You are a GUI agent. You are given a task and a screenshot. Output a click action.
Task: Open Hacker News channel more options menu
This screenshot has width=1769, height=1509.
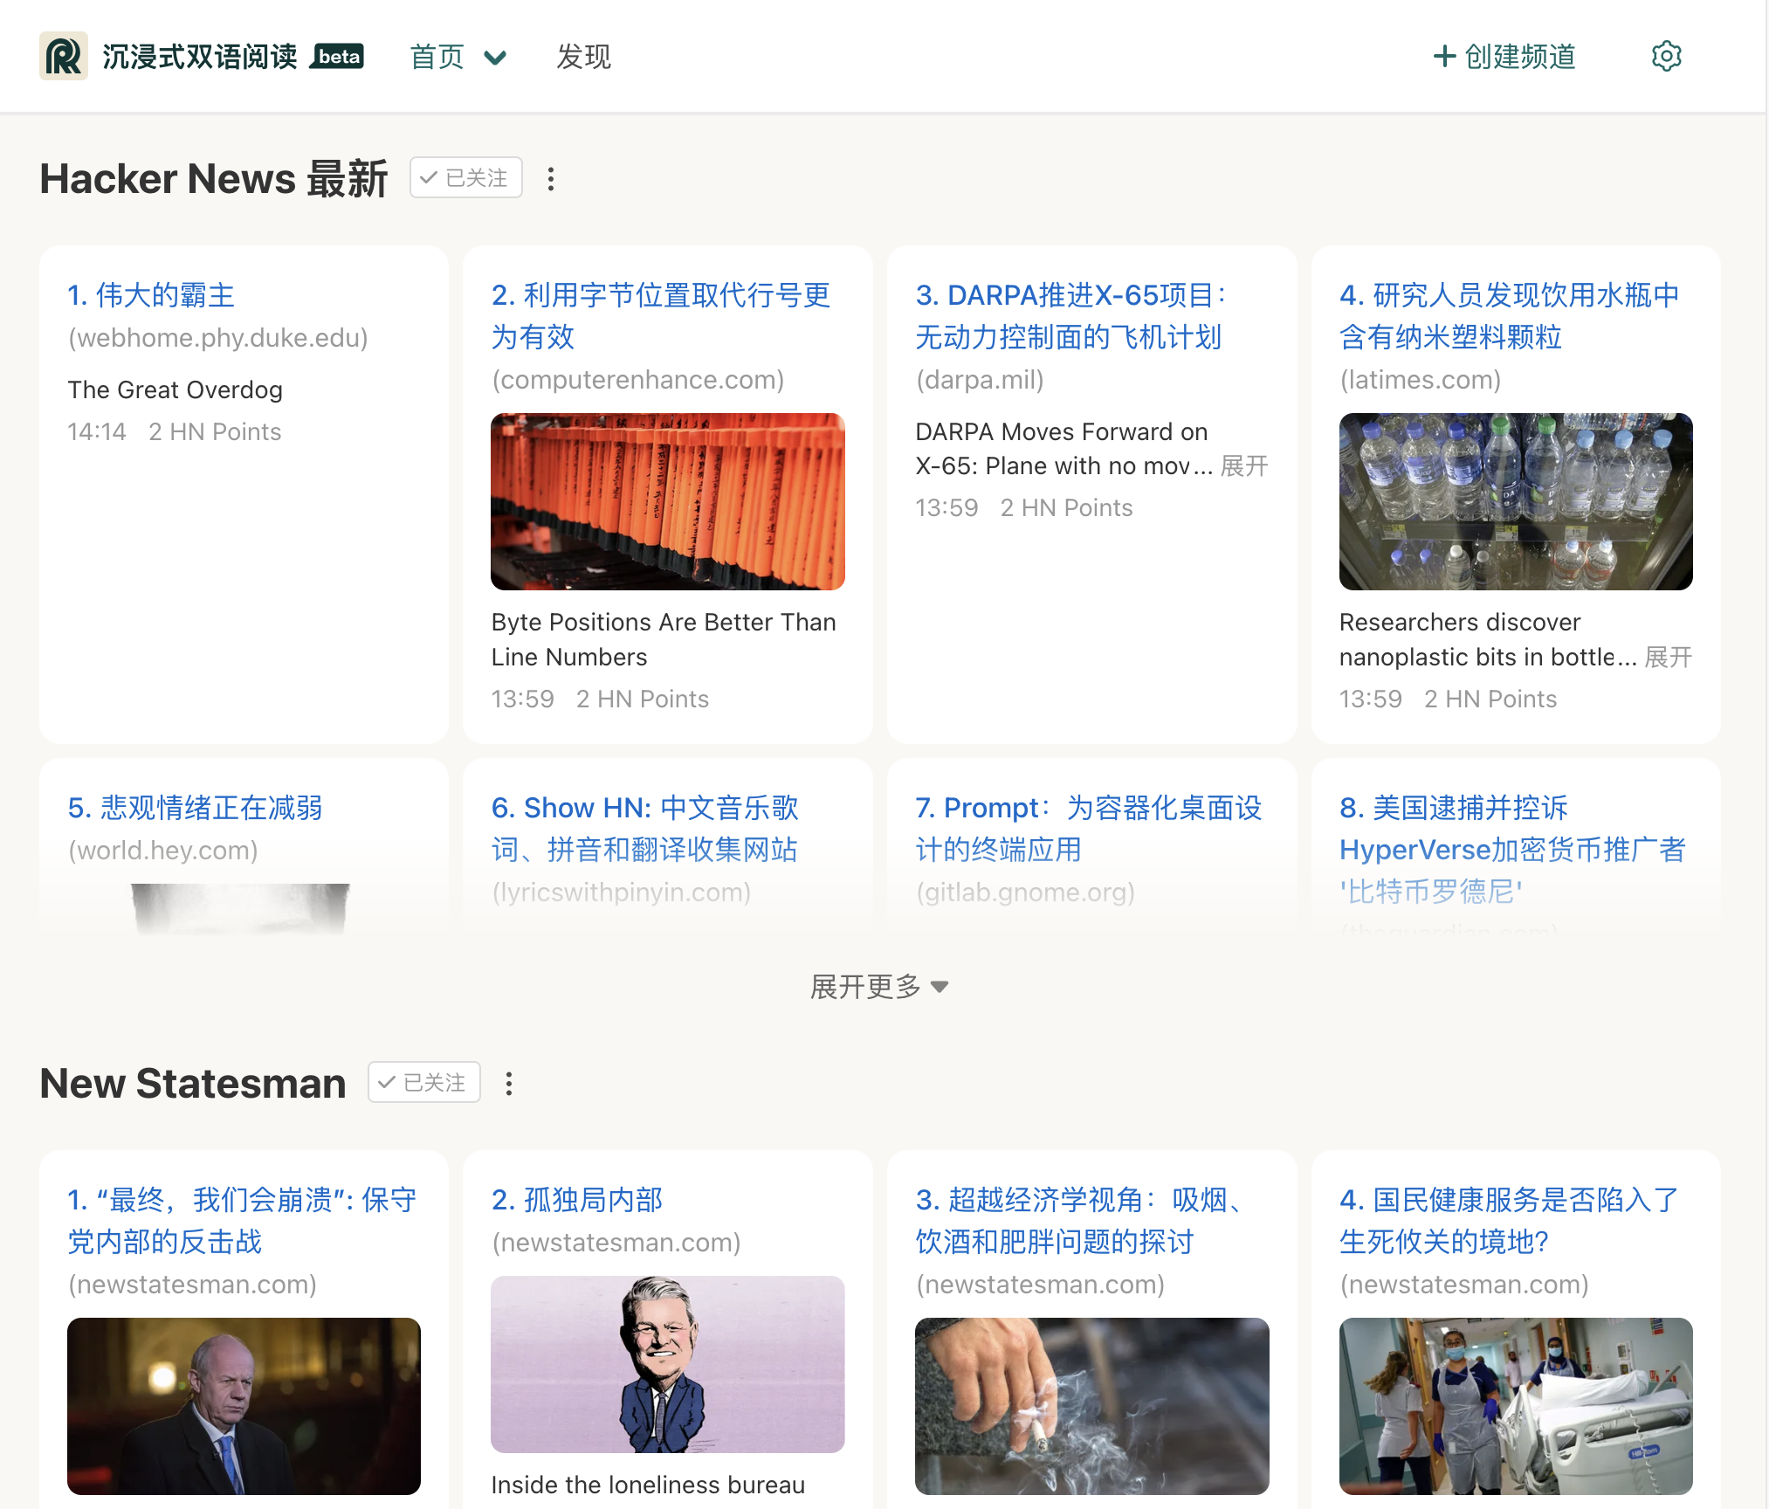click(x=550, y=179)
